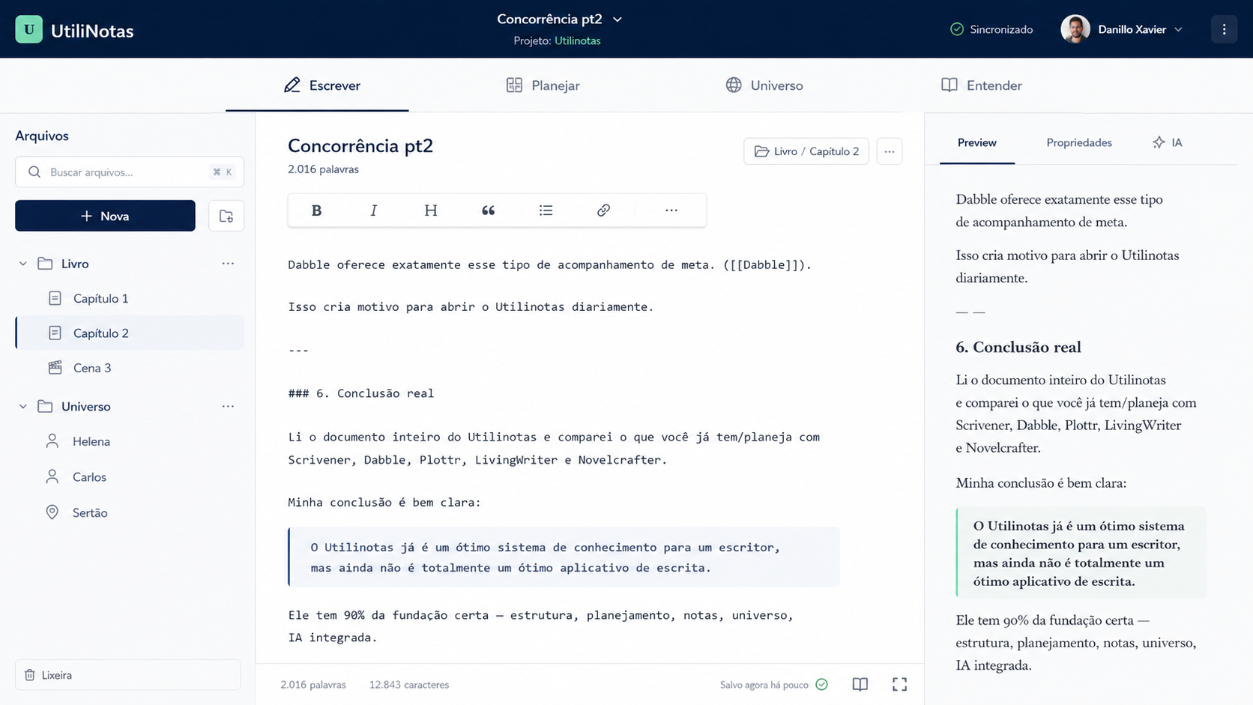Image resolution: width=1253 pixels, height=705 pixels.
Task: Toggle reading mode book icon in footer
Action: [860, 684]
